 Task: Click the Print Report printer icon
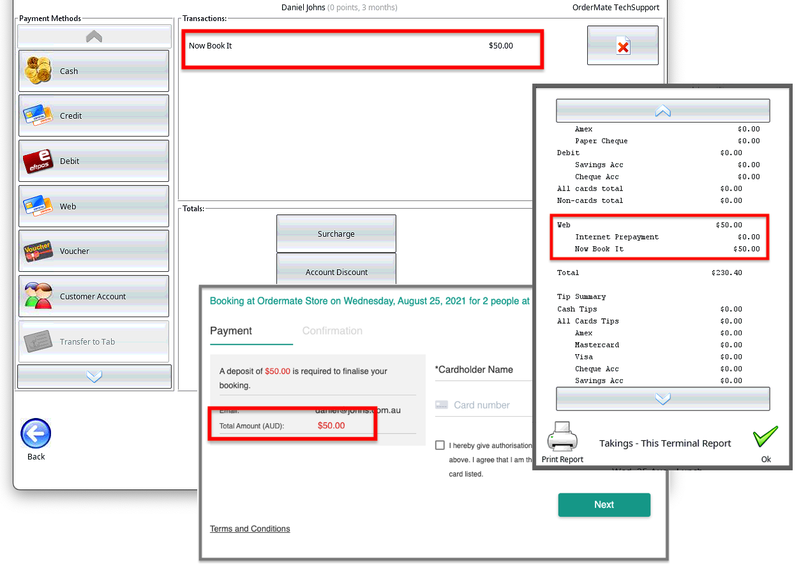click(562, 438)
